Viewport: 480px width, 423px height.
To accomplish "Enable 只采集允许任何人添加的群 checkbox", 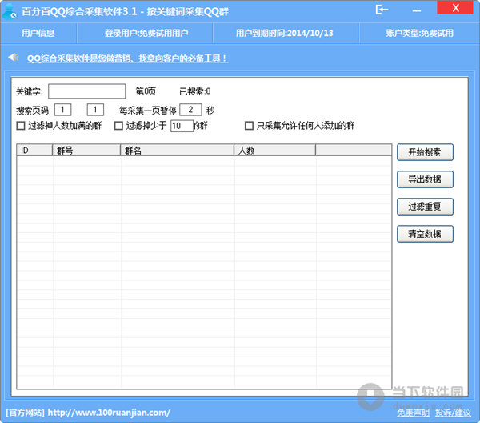I will (x=249, y=126).
